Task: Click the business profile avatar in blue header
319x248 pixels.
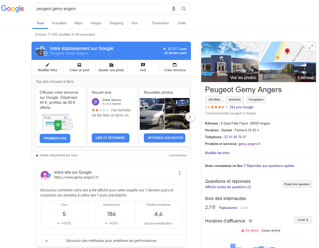Action: point(41,51)
